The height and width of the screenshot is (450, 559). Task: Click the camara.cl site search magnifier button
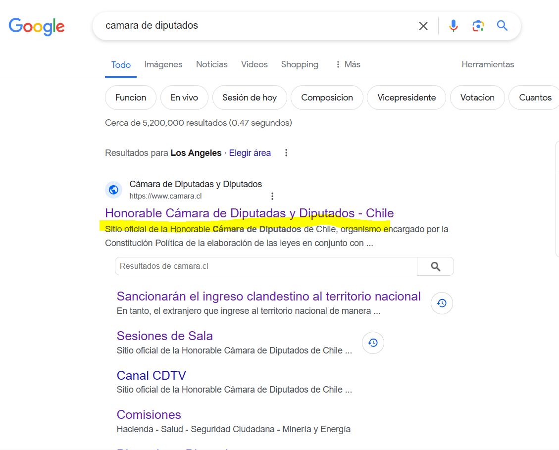(x=435, y=266)
